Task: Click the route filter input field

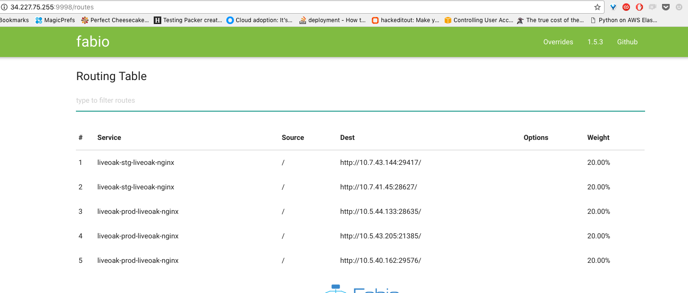Action: click(x=360, y=100)
